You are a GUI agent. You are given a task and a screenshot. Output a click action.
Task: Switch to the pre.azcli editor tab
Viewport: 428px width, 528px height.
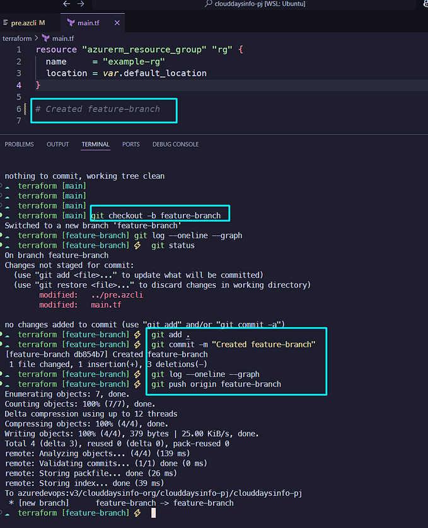[28, 23]
